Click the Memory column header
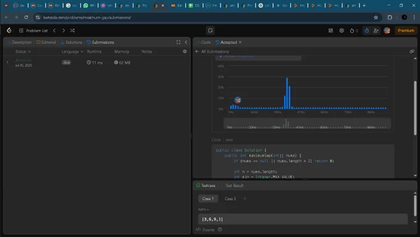 point(122,51)
